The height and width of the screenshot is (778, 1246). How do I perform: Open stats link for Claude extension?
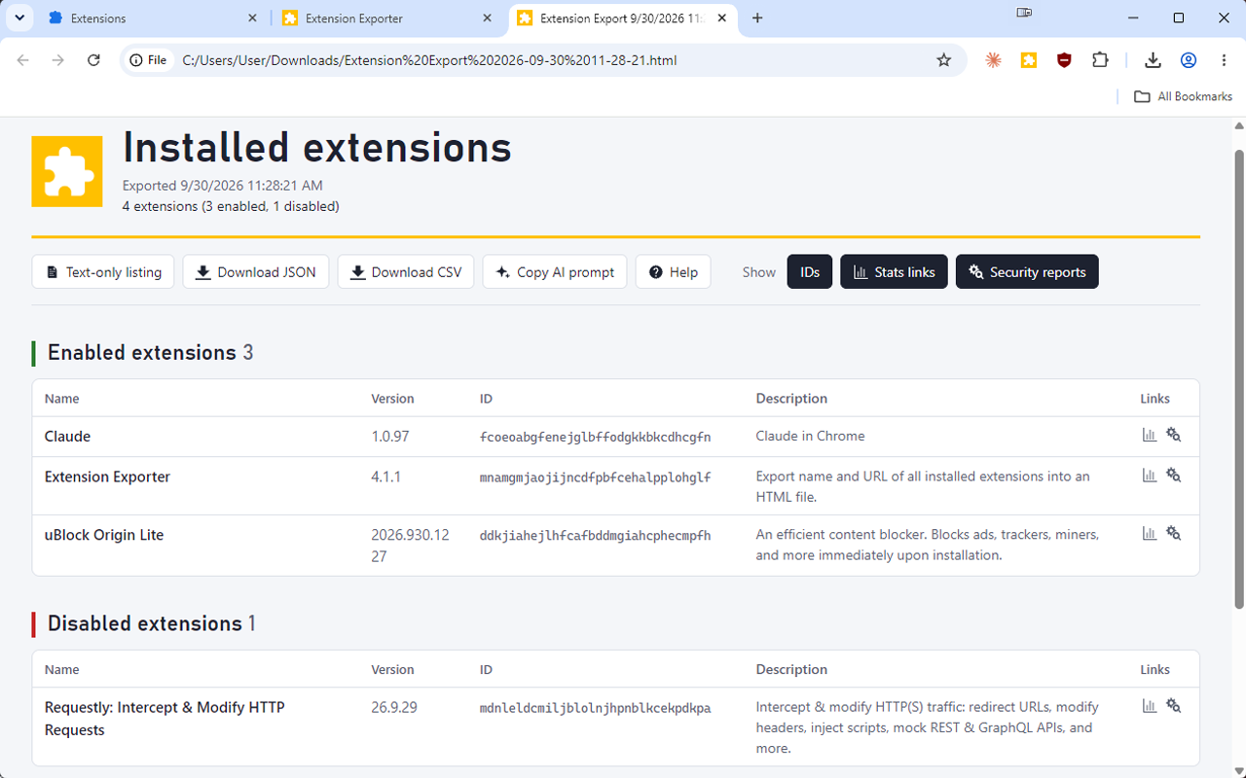[1150, 435]
